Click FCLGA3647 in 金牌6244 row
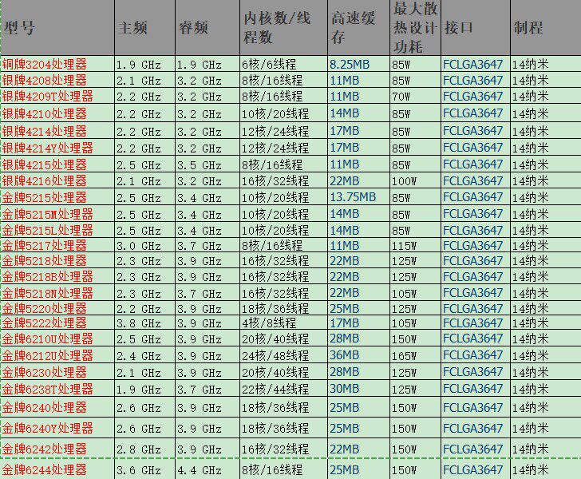 click(x=472, y=469)
